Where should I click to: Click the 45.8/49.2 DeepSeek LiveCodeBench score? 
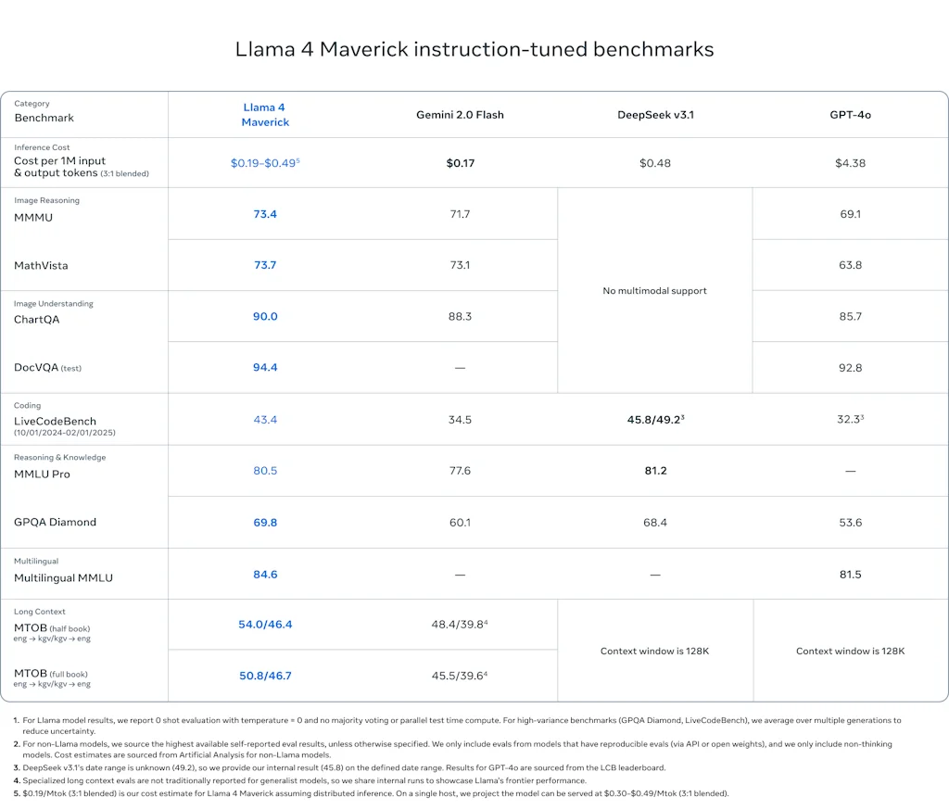(655, 419)
